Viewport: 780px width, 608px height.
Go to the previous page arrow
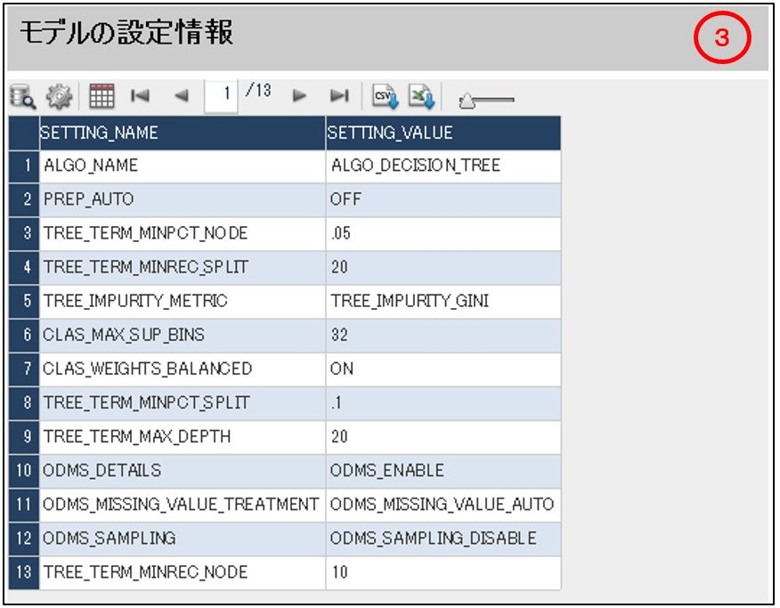(182, 96)
